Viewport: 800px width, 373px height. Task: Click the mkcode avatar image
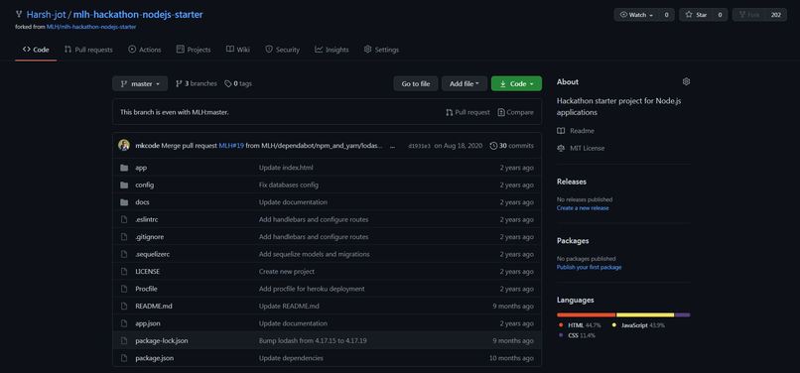pyautogui.click(x=123, y=146)
